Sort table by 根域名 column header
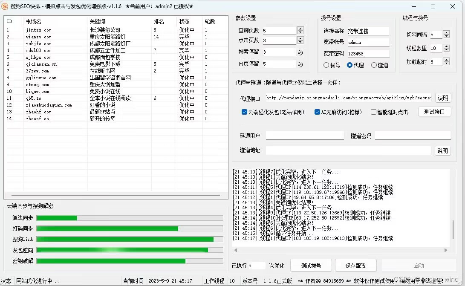 click(55, 21)
